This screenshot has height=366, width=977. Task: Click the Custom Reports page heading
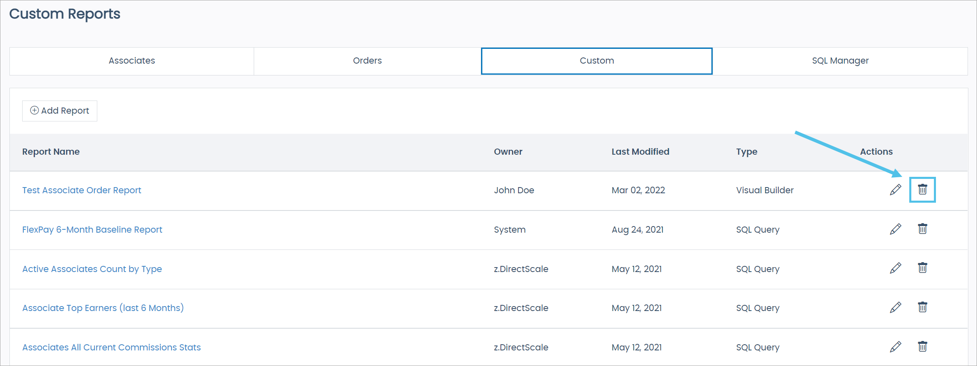click(x=65, y=14)
